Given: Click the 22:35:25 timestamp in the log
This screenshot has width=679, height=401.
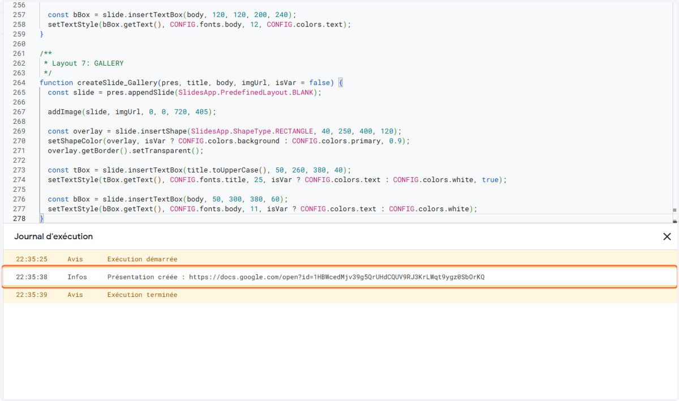Looking at the screenshot, I should point(32,259).
